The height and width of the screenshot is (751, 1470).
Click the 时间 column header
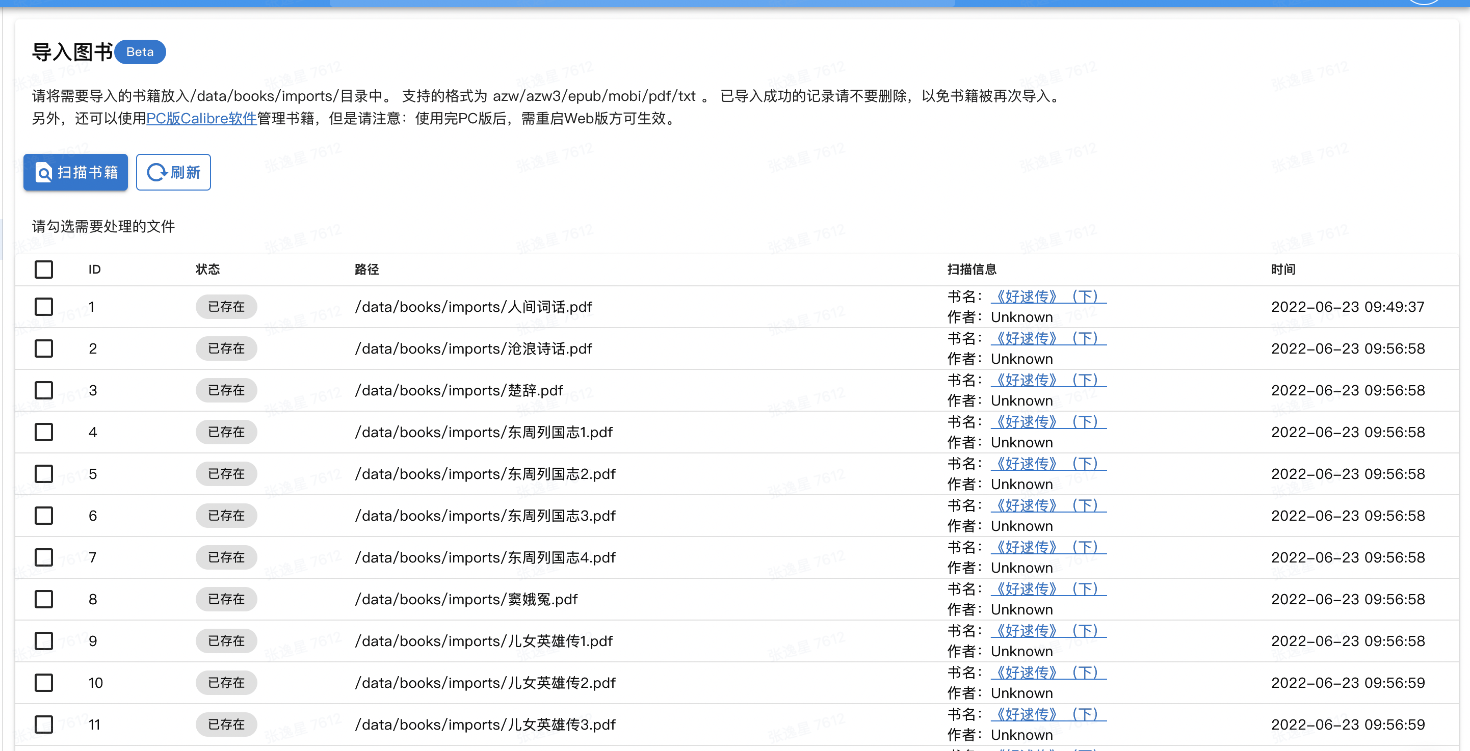(x=1284, y=269)
